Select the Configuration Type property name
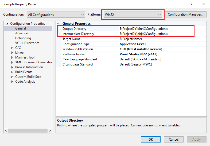210x146 pixels. point(76,44)
